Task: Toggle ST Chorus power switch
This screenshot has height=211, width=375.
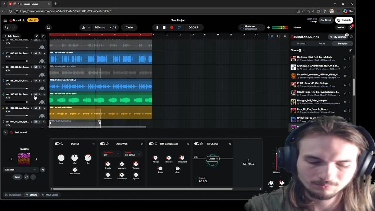Action: (197, 144)
